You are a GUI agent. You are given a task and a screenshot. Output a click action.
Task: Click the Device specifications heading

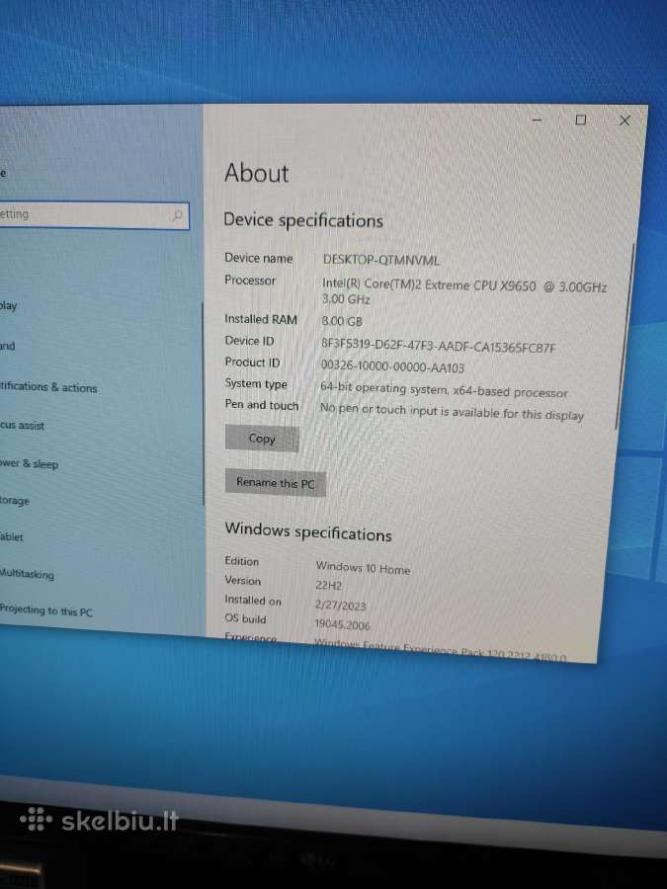coord(303,220)
